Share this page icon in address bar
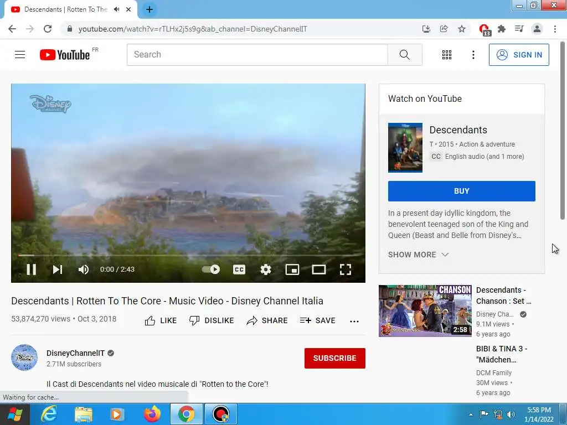567x425 pixels. pyautogui.click(x=444, y=29)
